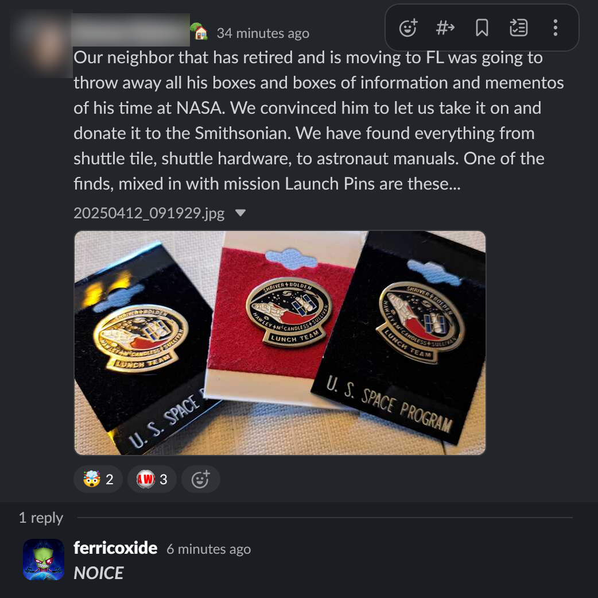Toggle the exploding head reaction
The image size is (598, 598).
[x=98, y=479]
